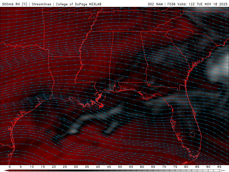Select the 25 value on the color scale
The width and height of the screenshot is (229, 172).
tap(65, 167)
